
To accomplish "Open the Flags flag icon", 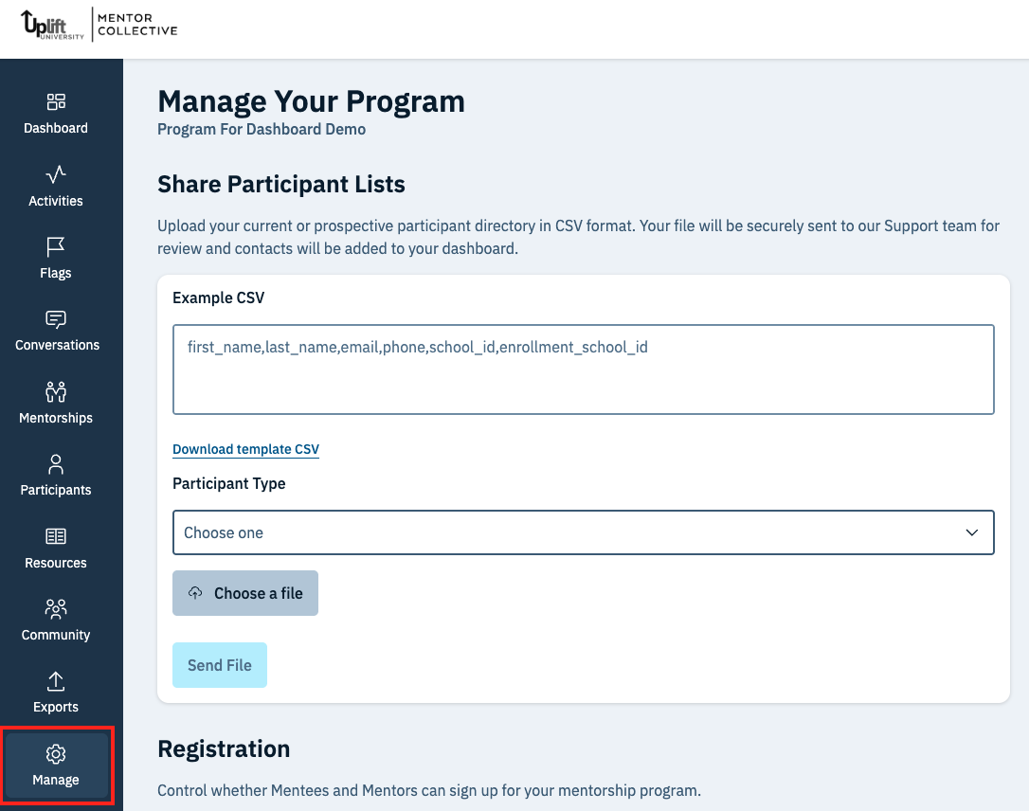I will point(56,247).
